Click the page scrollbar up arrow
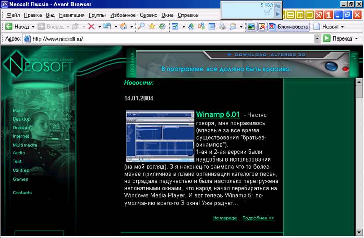Screen dimensions: 364x238 [359, 82]
